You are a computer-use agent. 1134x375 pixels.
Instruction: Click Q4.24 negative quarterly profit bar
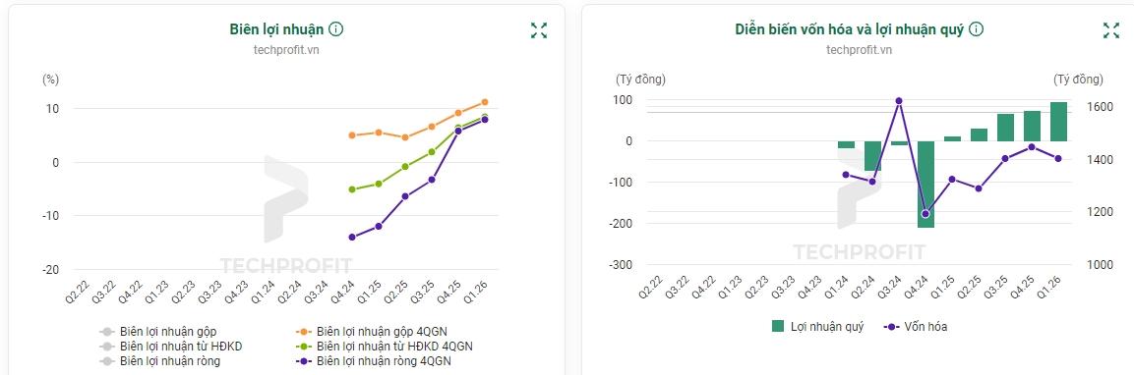click(925, 185)
